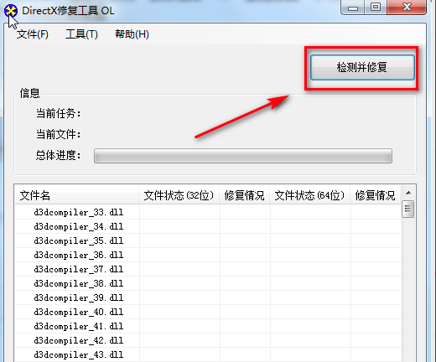The width and height of the screenshot is (436, 362).
Task: Open the 工具(T) menu
Action: point(81,34)
